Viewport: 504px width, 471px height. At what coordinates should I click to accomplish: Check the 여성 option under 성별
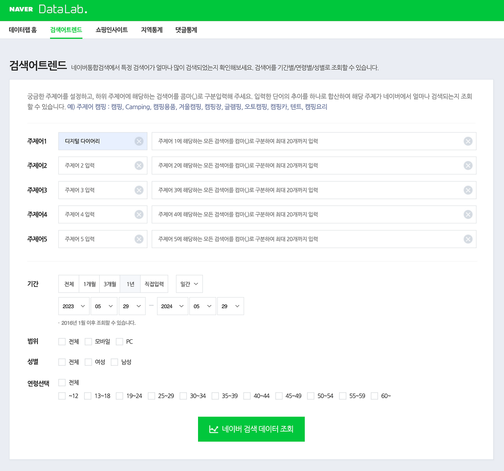tap(88, 362)
